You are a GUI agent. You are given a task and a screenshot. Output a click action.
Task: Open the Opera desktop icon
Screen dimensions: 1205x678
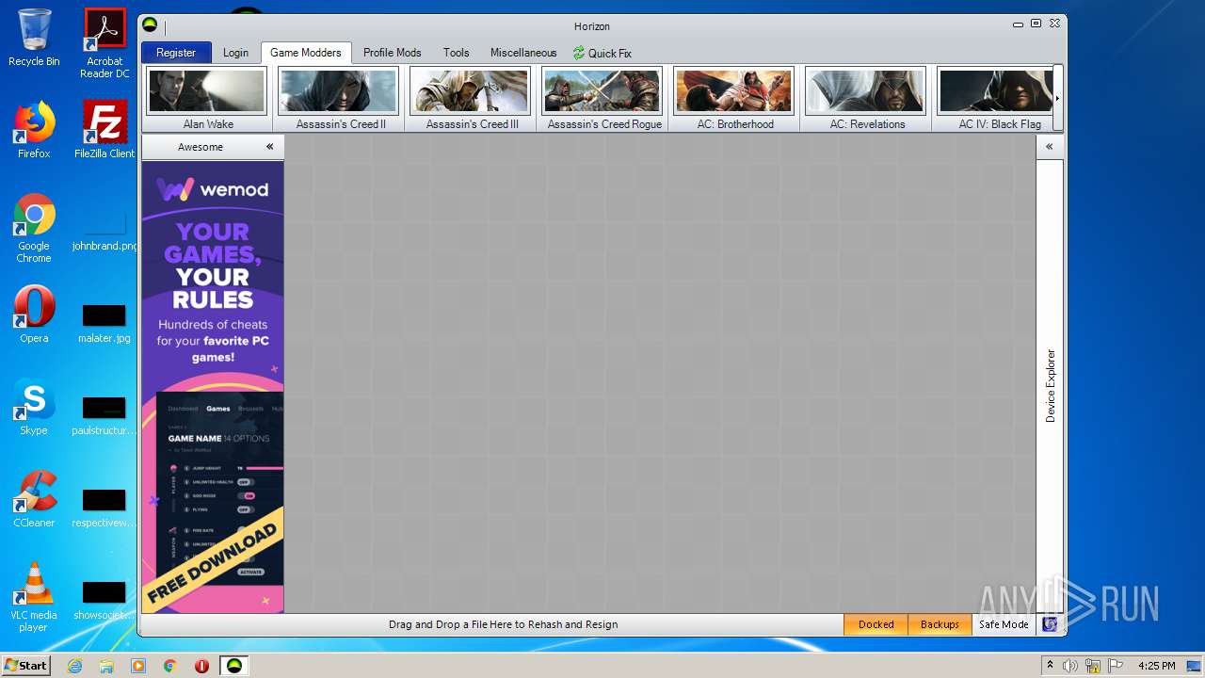tap(34, 315)
